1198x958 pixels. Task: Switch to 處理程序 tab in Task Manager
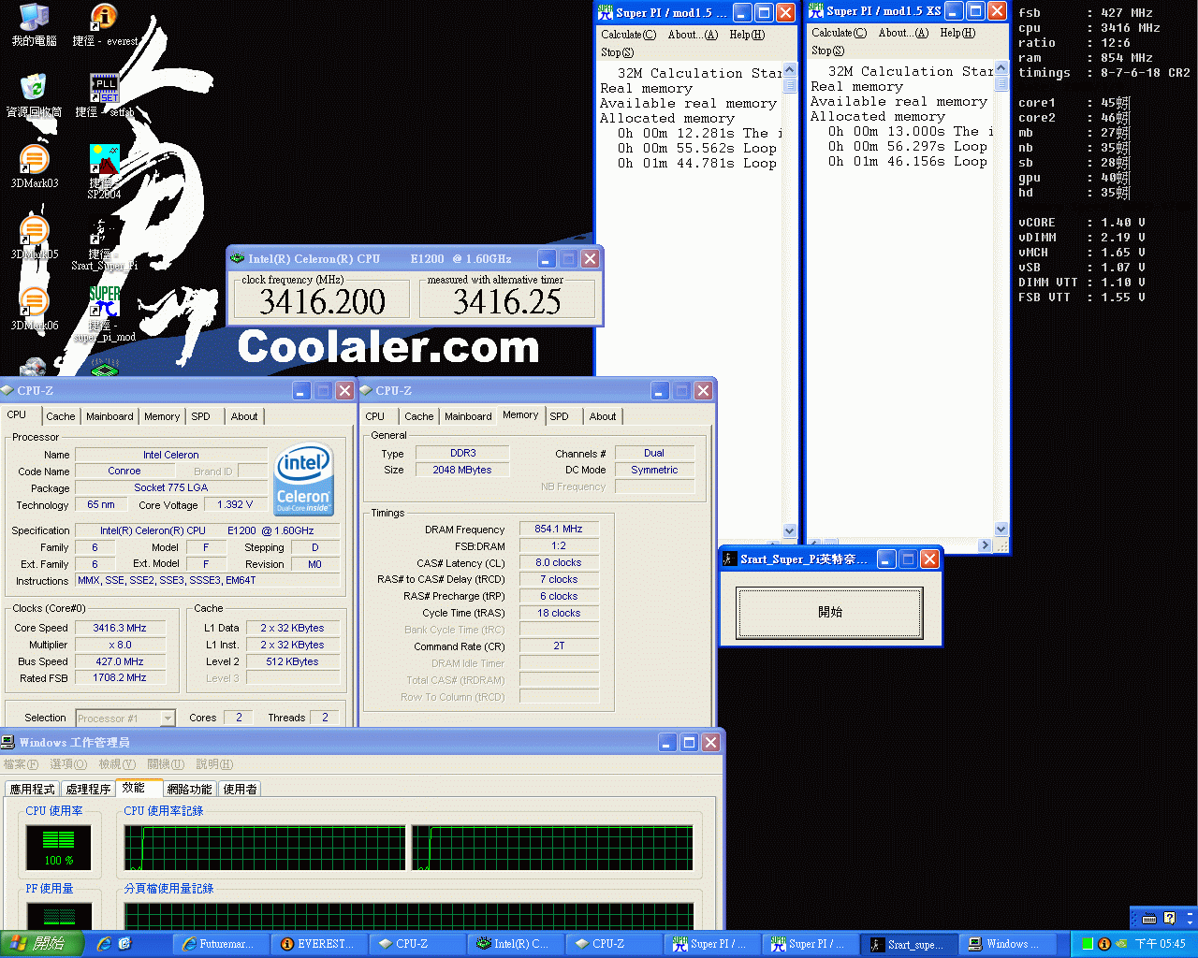click(x=88, y=789)
